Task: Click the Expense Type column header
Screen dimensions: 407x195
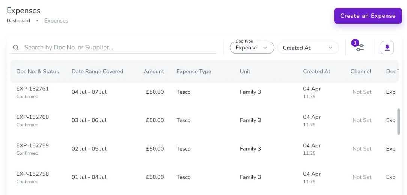Action: [x=194, y=71]
